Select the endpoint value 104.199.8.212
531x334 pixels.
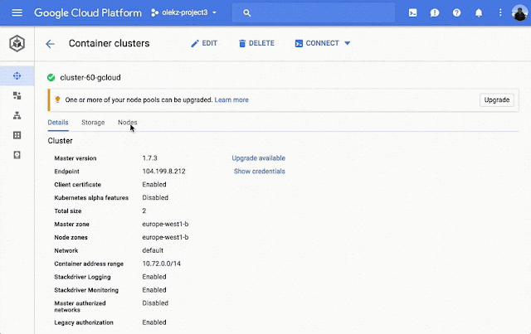point(164,172)
